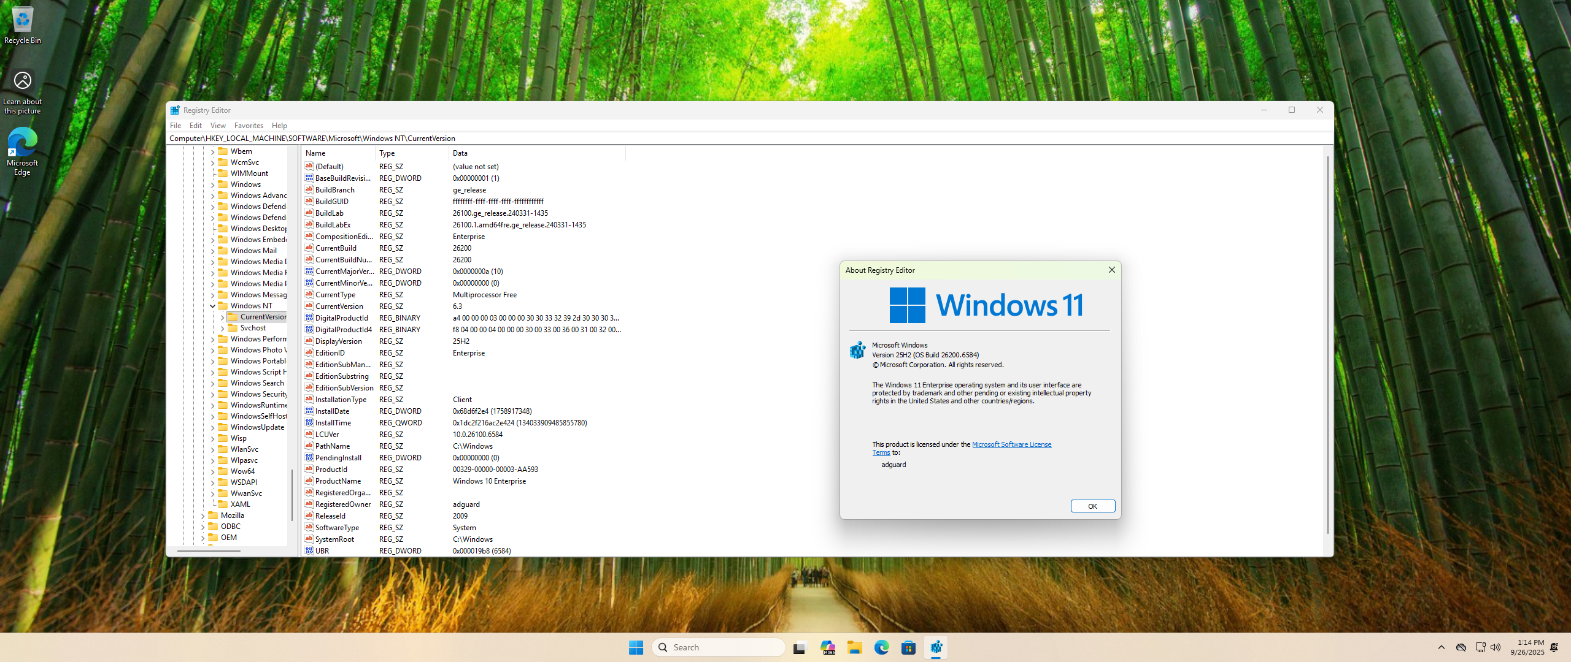Image resolution: width=1571 pixels, height=662 pixels.
Task: Open the Copilot taskbar icon
Action: [x=828, y=647]
